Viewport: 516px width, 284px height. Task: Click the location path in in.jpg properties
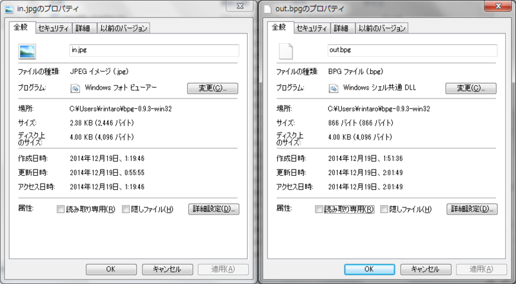[x=121, y=109]
